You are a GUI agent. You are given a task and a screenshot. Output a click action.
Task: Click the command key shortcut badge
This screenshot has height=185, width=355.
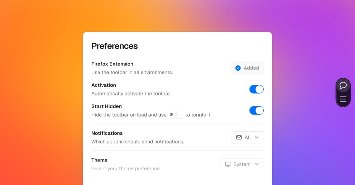(172, 115)
